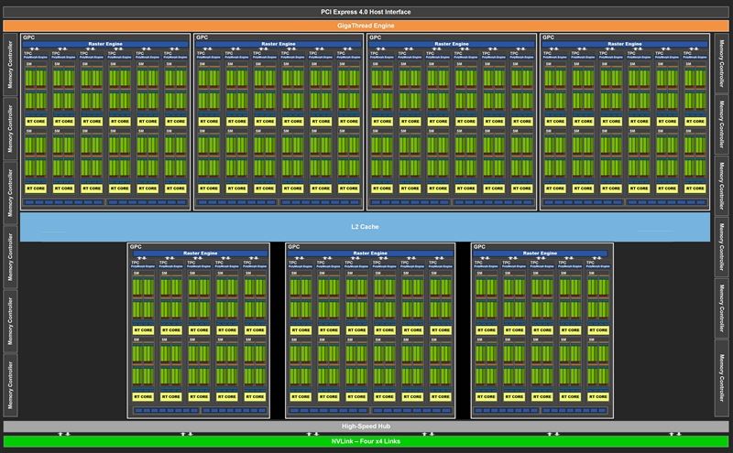The image size is (733, 453).
Task: Click the bottommost Memory Controller on the left side
Action: click(x=9, y=384)
